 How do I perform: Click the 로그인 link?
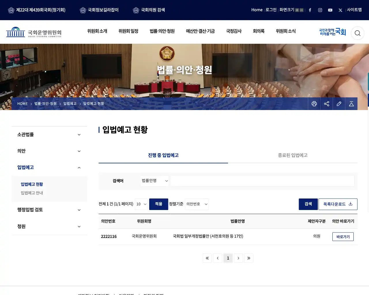click(x=271, y=10)
